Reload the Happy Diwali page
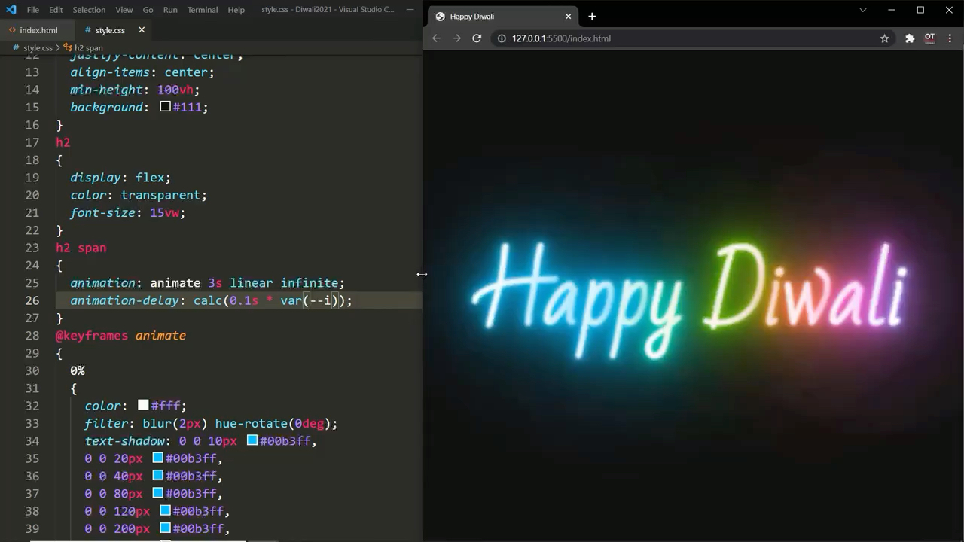 point(477,38)
